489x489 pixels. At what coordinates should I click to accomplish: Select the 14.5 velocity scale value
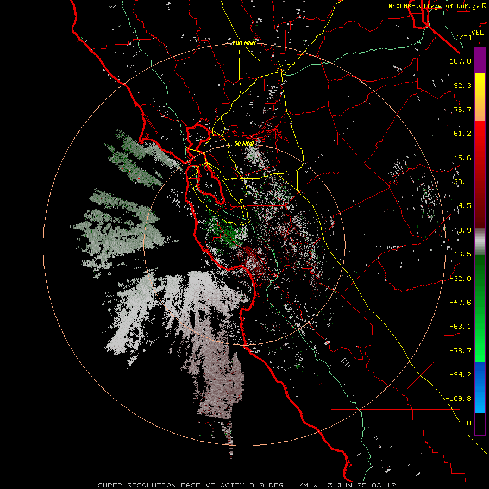[462, 206]
